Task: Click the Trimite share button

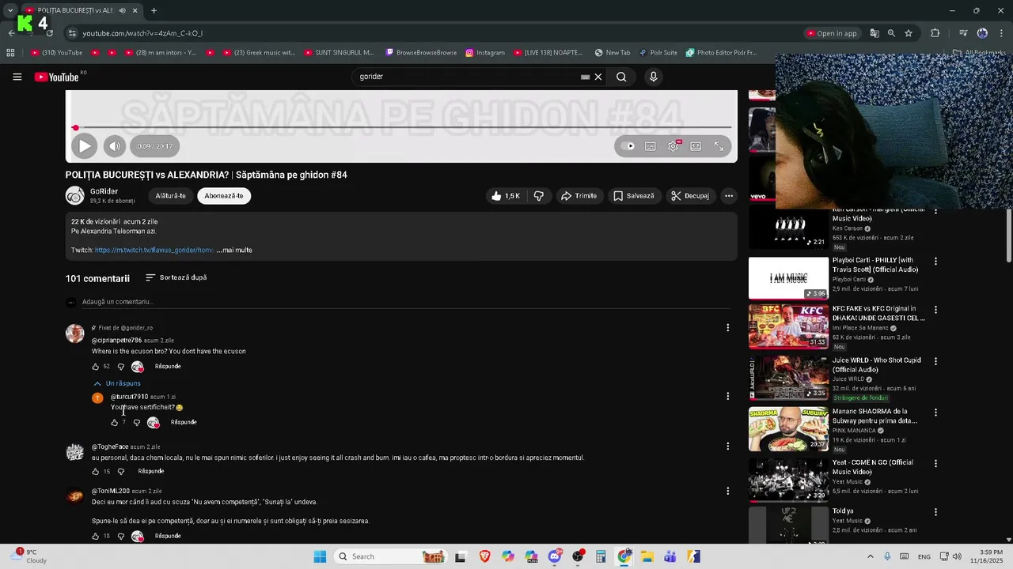Action: (x=579, y=196)
